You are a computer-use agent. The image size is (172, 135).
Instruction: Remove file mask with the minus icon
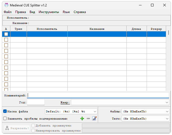pyautogui.click(x=88, y=118)
